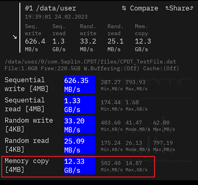Click the Seq. read 1.3 GB/s summary
The width and height of the screenshot is (198, 185).
(x=59, y=38)
